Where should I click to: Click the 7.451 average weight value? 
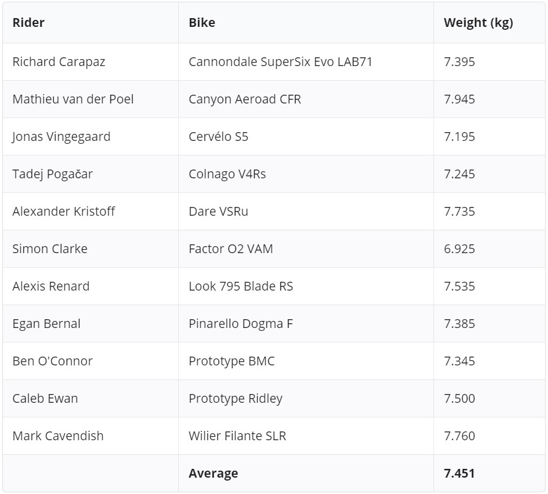459,474
